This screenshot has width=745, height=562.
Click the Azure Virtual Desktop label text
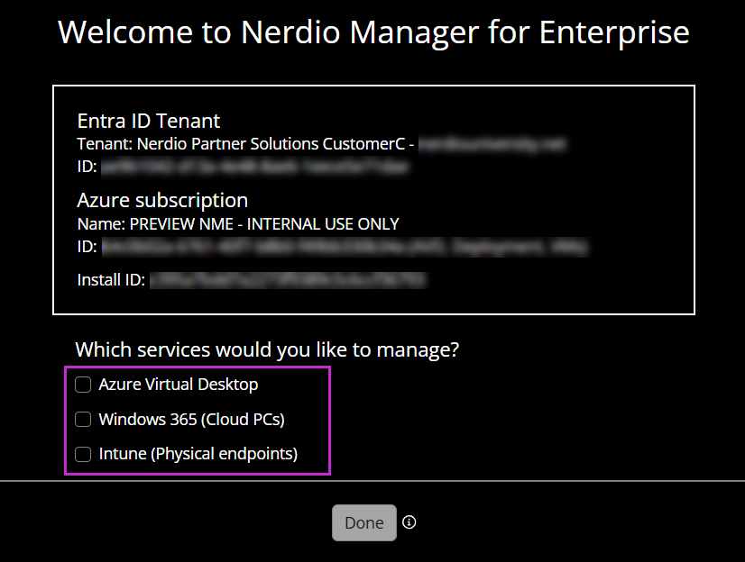(x=179, y=384)
